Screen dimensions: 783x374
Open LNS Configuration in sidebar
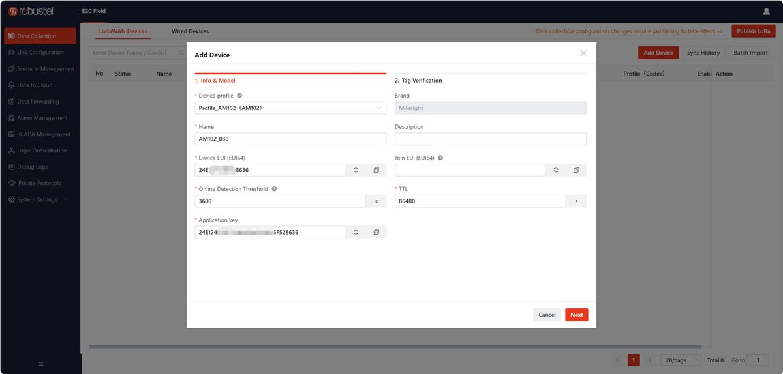pyautogui.click(x=40, y=52)
